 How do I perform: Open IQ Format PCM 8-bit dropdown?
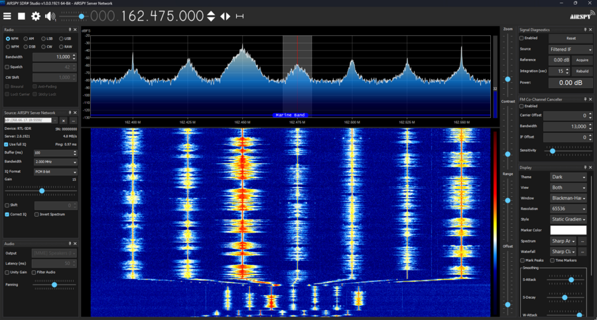tap(55, 172)
